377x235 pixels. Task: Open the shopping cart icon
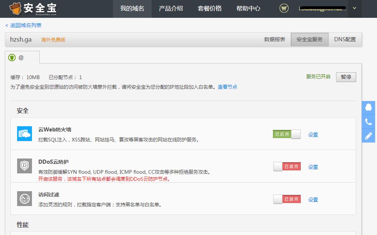pos(284,8)
